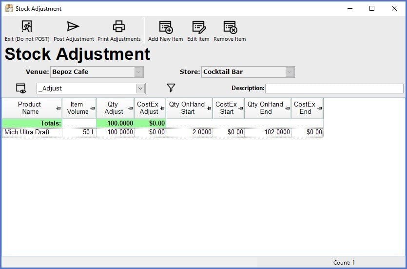Click the Stock Adjustment window title icon
The height and width of the screenshot is (269, 407).
pyautogui.click(x=9, y=8)
